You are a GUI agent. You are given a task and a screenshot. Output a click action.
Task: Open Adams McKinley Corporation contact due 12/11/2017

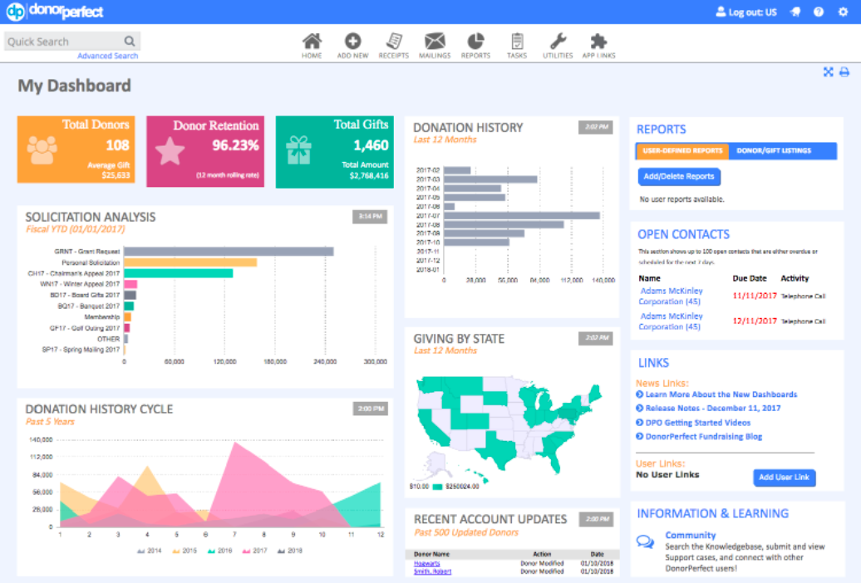coord(671,321)
